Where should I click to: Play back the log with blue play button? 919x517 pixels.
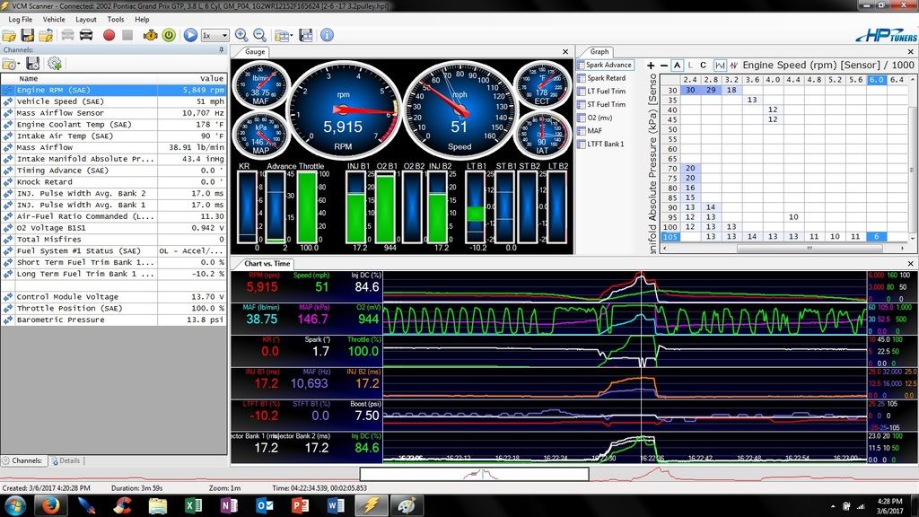(190, 35)
